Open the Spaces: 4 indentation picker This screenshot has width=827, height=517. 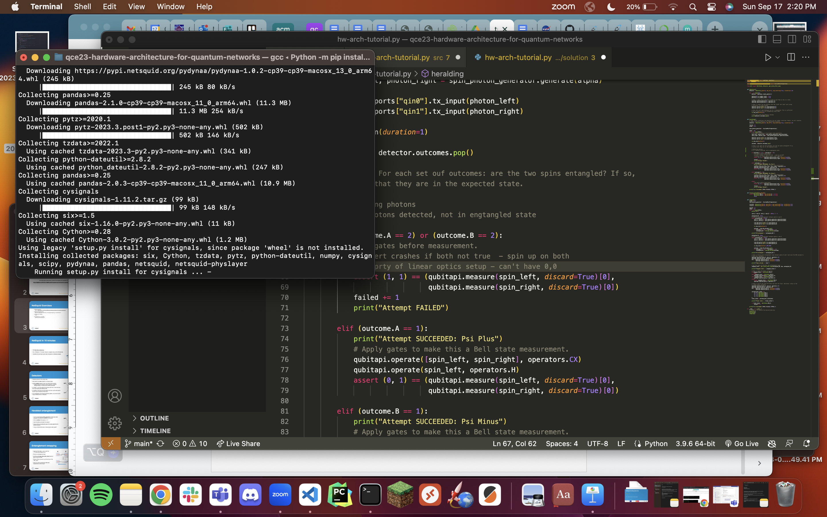tap(562, 443)
